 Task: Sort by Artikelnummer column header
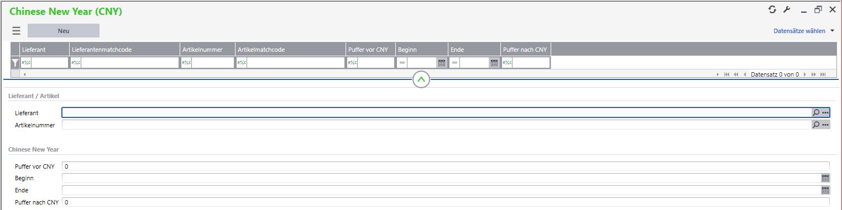pyautogui.click(x=208, y=50)
